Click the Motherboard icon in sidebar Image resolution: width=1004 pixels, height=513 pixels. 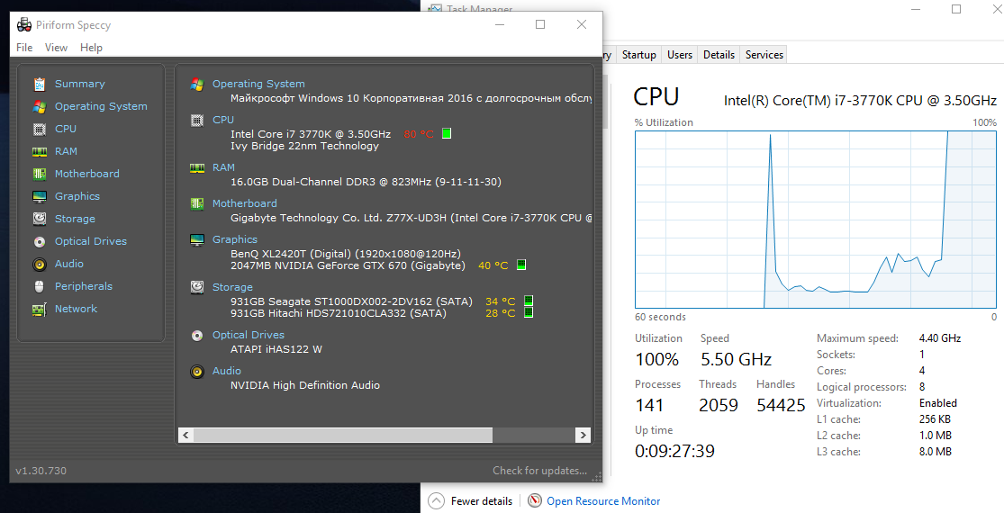40,174
